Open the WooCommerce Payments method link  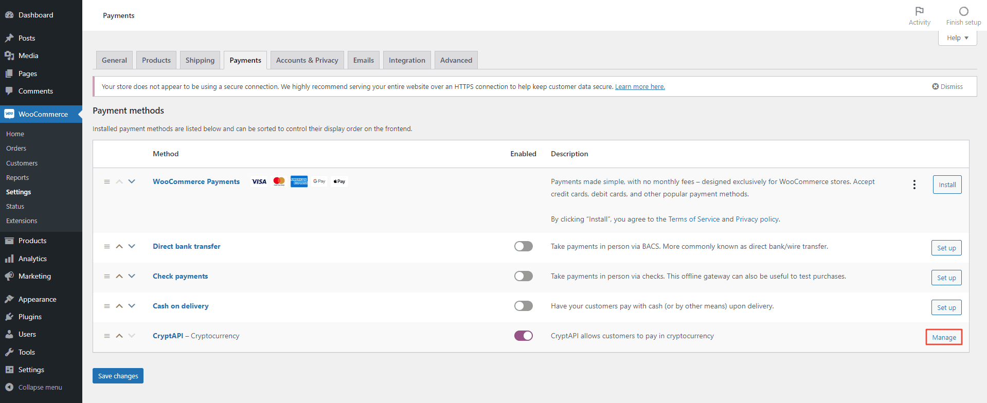196,181
